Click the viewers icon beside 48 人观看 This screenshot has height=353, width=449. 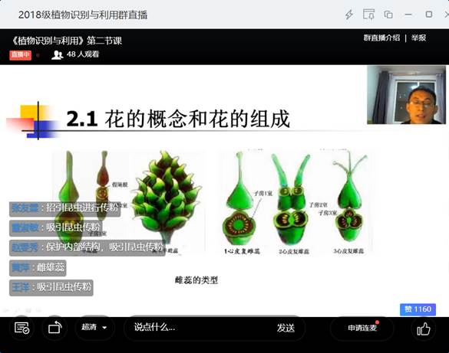[57, 54]
